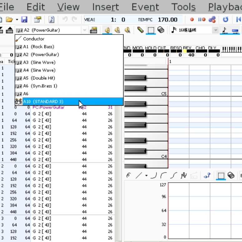Click the blue connected nodes icon
Image resolution: width=242 pixels, height=242 pixels.
[207, 175]
